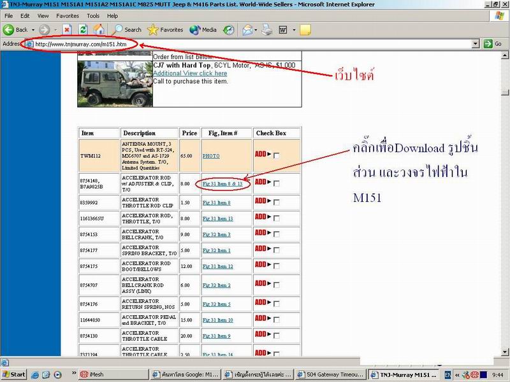Screen dimensions: 510x382
Task: Enable the checkbox for item 8754153
Action: [276, 234]
